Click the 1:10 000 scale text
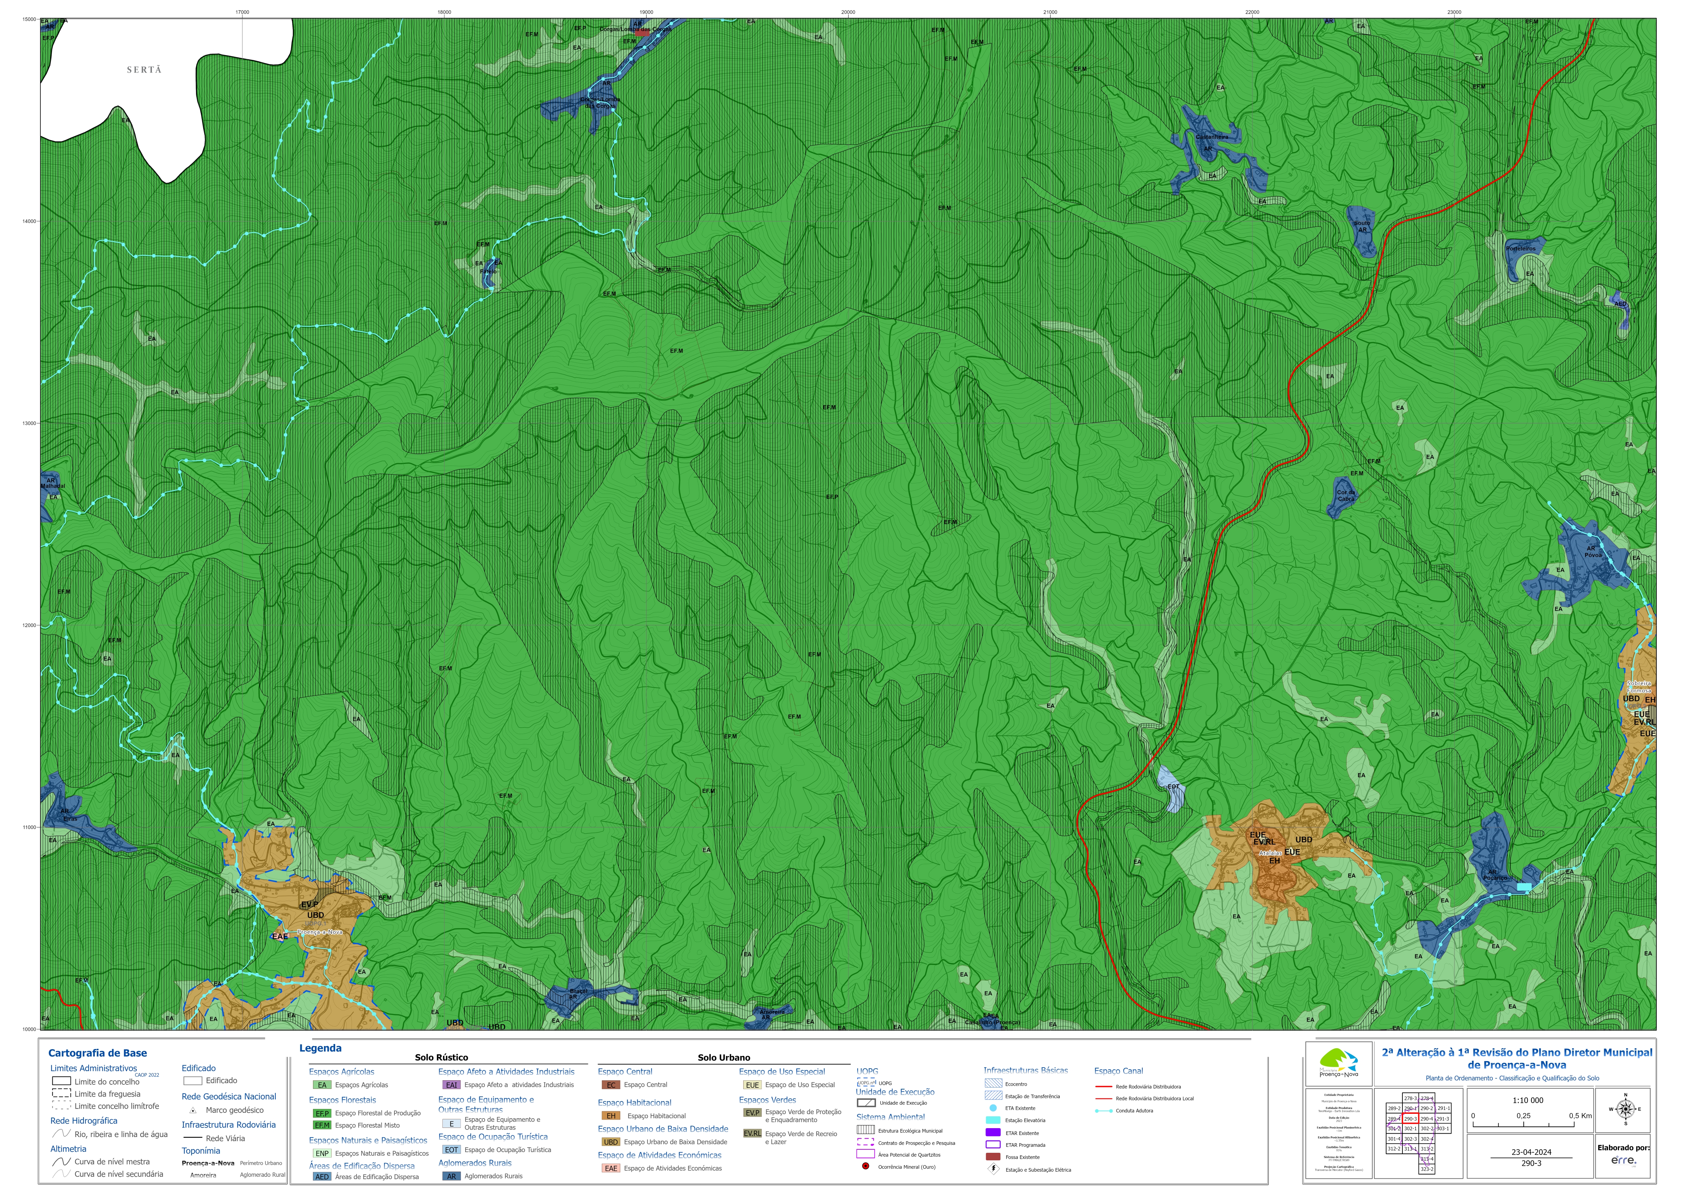Image resolution: width=1699 pixels, height=1200 pixels. (1528, 1100)
